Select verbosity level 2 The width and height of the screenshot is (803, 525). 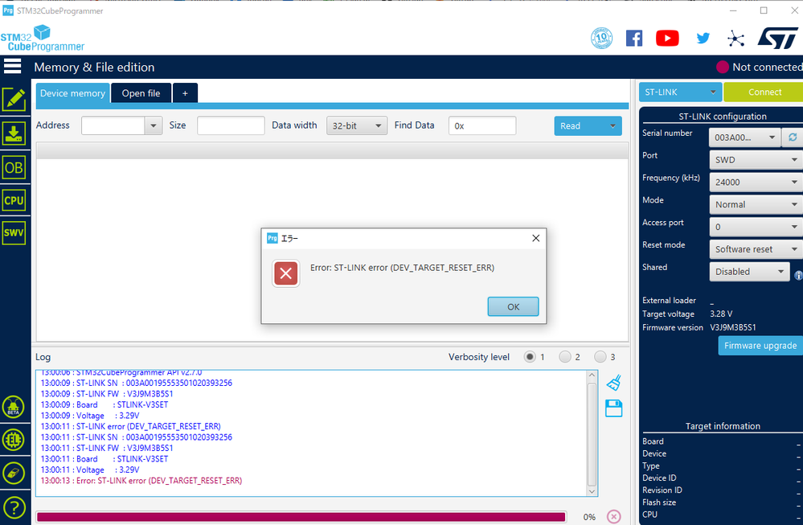click(x=565, y=356)
